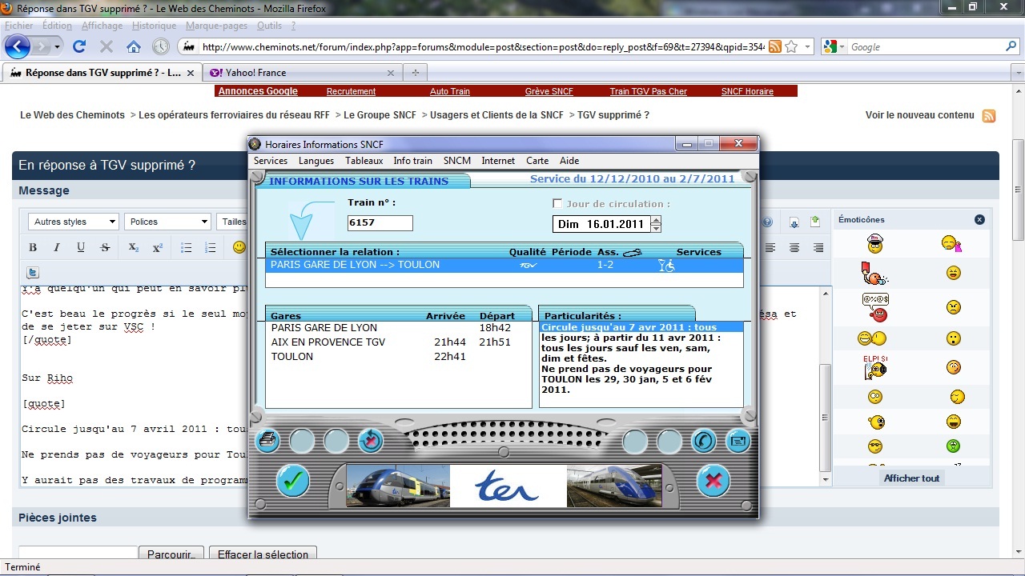Align text right in editor toolbar

point(818,247)
